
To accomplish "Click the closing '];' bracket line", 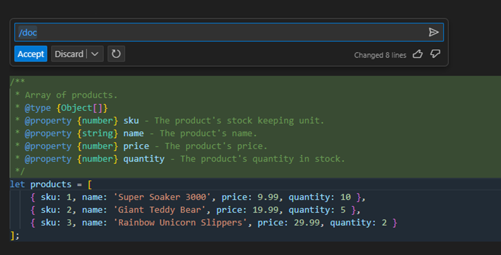I will pyautogui.click(x=15, y=236).
